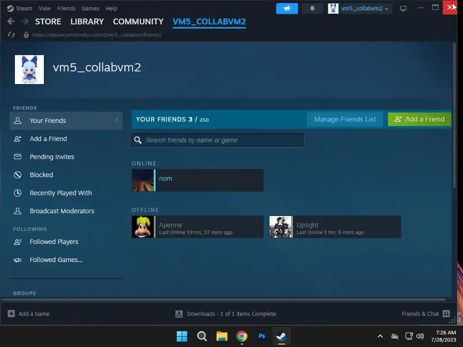This screenshot has height=347, width=463.
Task: Select Your Friends in the sidebar
Action: 66,120
